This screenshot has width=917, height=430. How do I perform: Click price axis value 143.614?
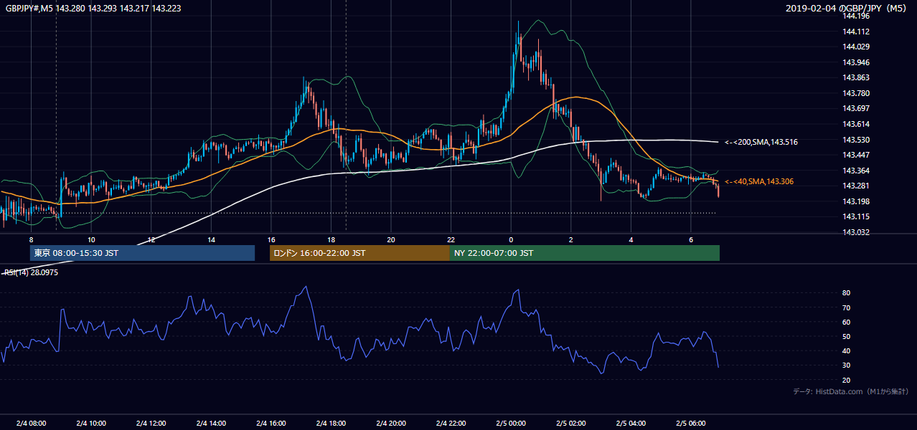click(x=857, y=124)
